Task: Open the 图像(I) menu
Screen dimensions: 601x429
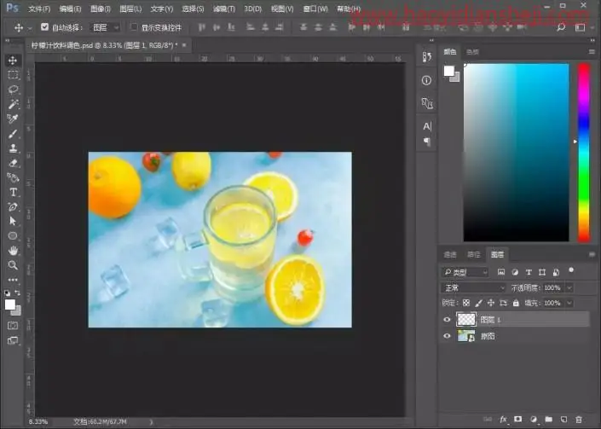Action: (101, 9)
